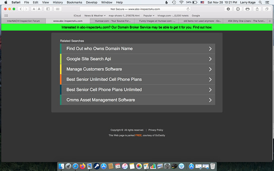Click Manage Customers Software text

94,69
